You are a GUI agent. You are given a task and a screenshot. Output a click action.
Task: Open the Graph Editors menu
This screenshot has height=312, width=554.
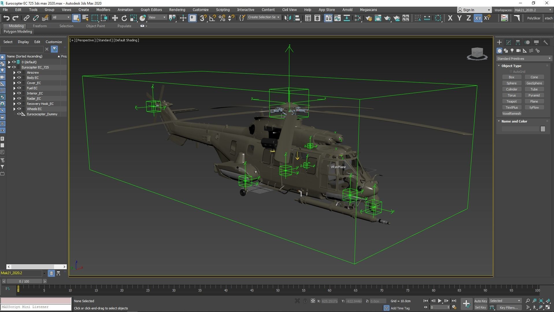point(151,10)
